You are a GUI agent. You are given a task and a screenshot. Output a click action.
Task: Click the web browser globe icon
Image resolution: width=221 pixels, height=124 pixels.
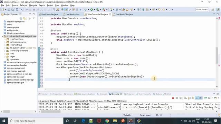point(138,10)
